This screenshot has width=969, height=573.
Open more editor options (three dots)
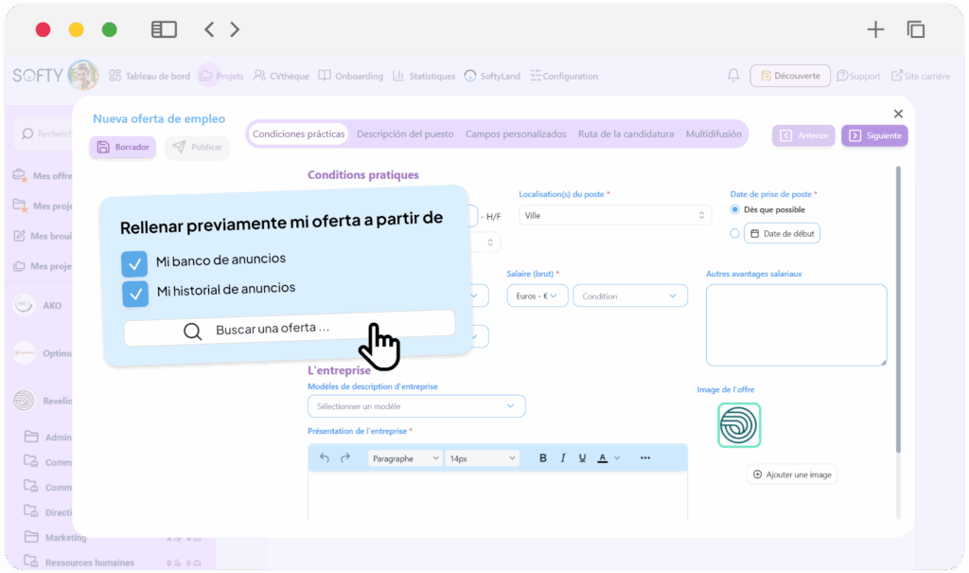pyautogui.click(x=645, y=458)
